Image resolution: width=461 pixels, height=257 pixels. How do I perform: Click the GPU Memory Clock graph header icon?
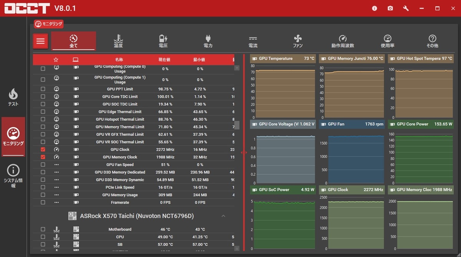392,190
